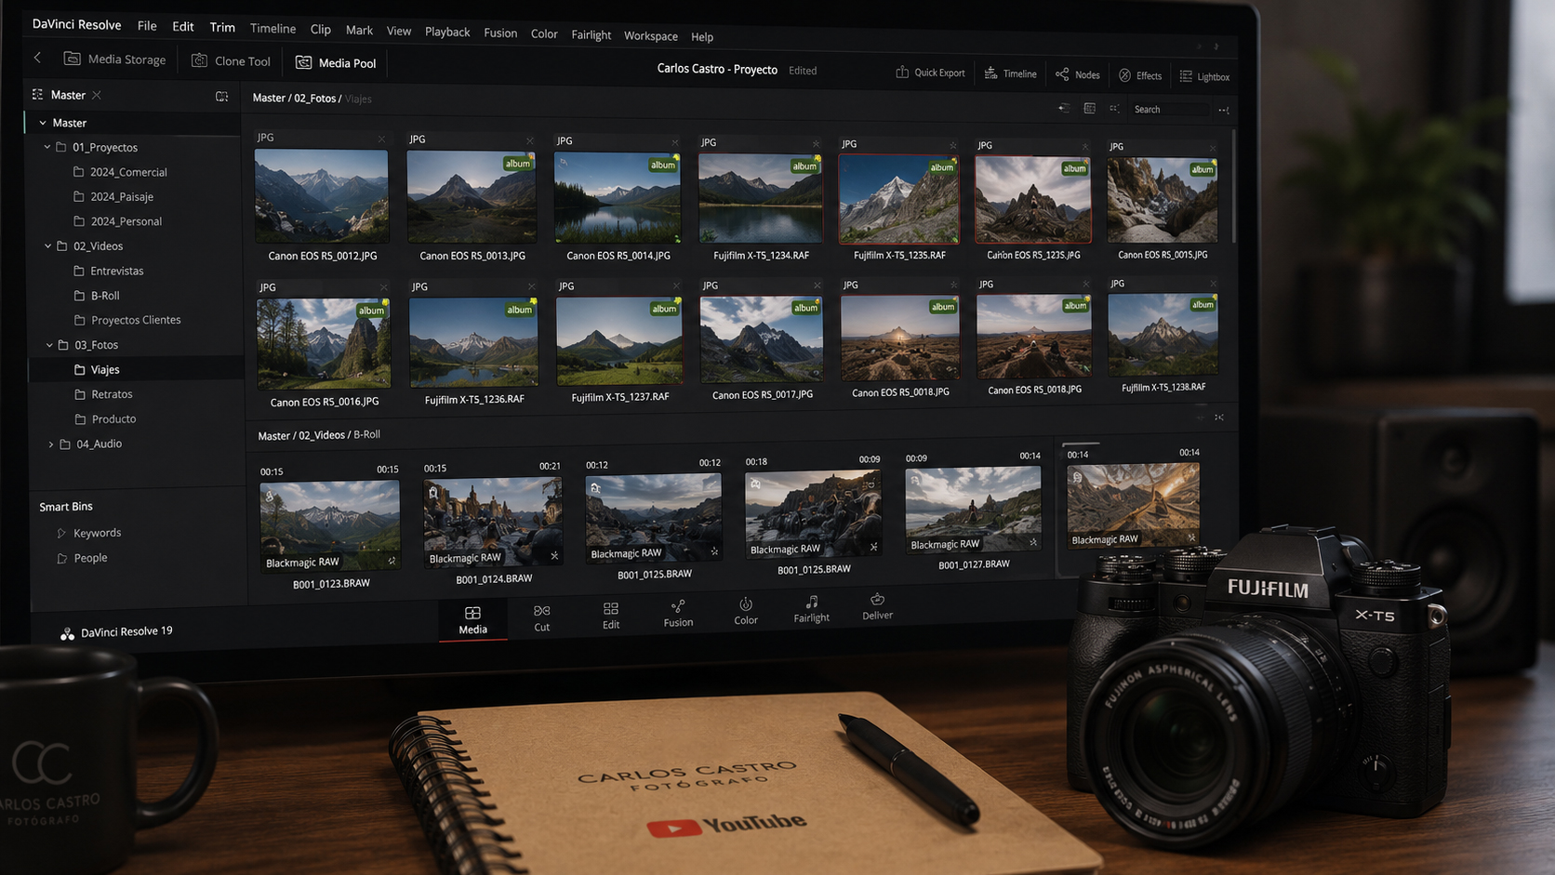Viewport: 1555px width, 875px height.
Task: Click the album badge on Canon EOS R5_0016.JPG
Action: point(372,311)
